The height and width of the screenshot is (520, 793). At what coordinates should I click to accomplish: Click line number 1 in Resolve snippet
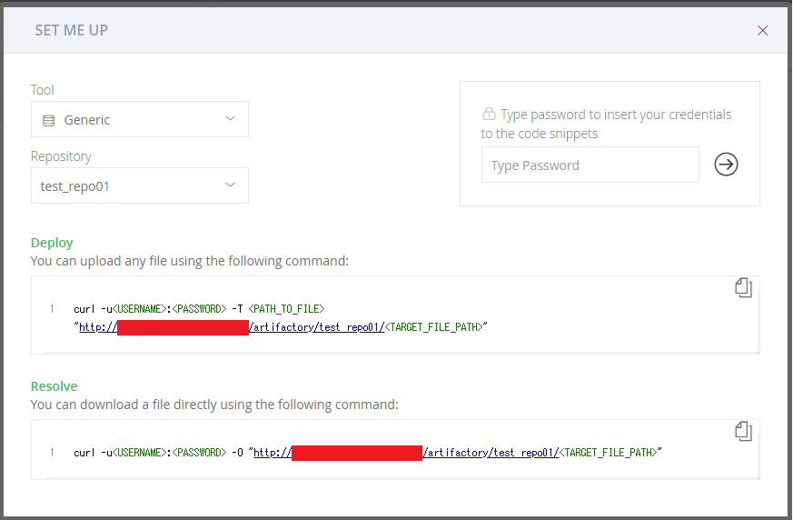[52, 453]
